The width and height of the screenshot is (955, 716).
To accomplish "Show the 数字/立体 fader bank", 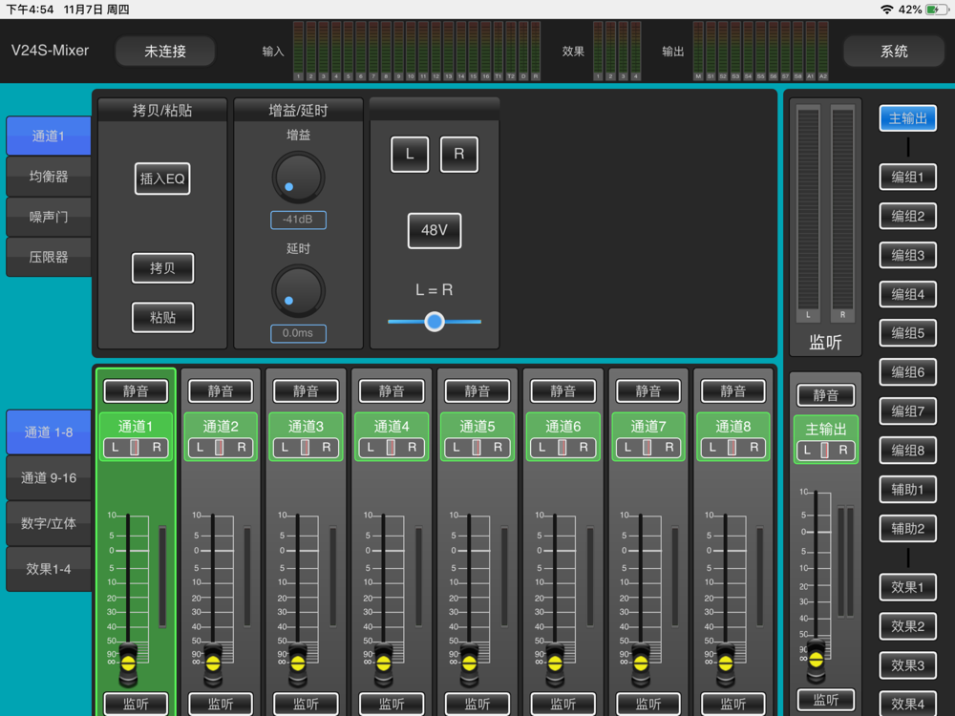I will (x=49, y=523).
